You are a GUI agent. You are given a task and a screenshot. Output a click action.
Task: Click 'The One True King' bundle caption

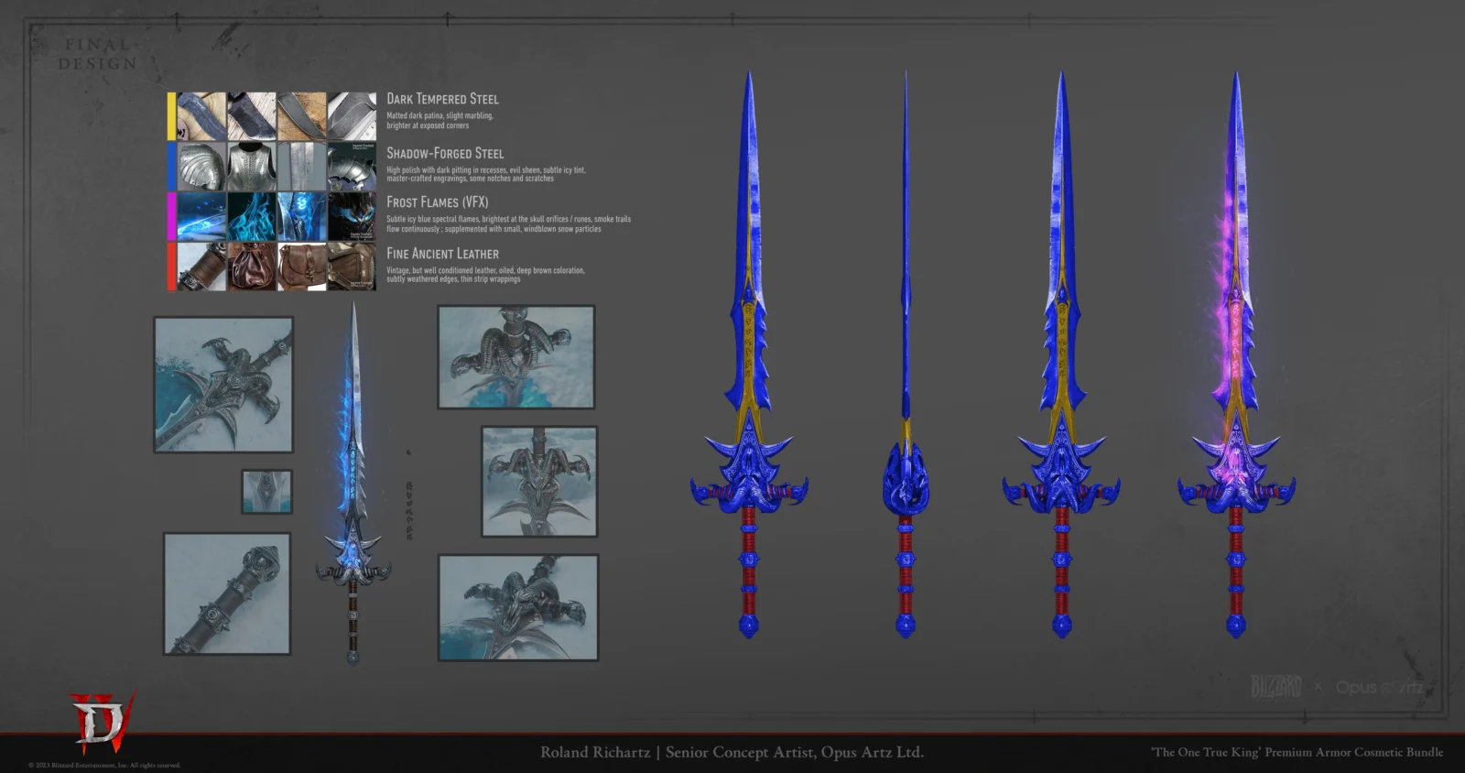[1297, 752]
